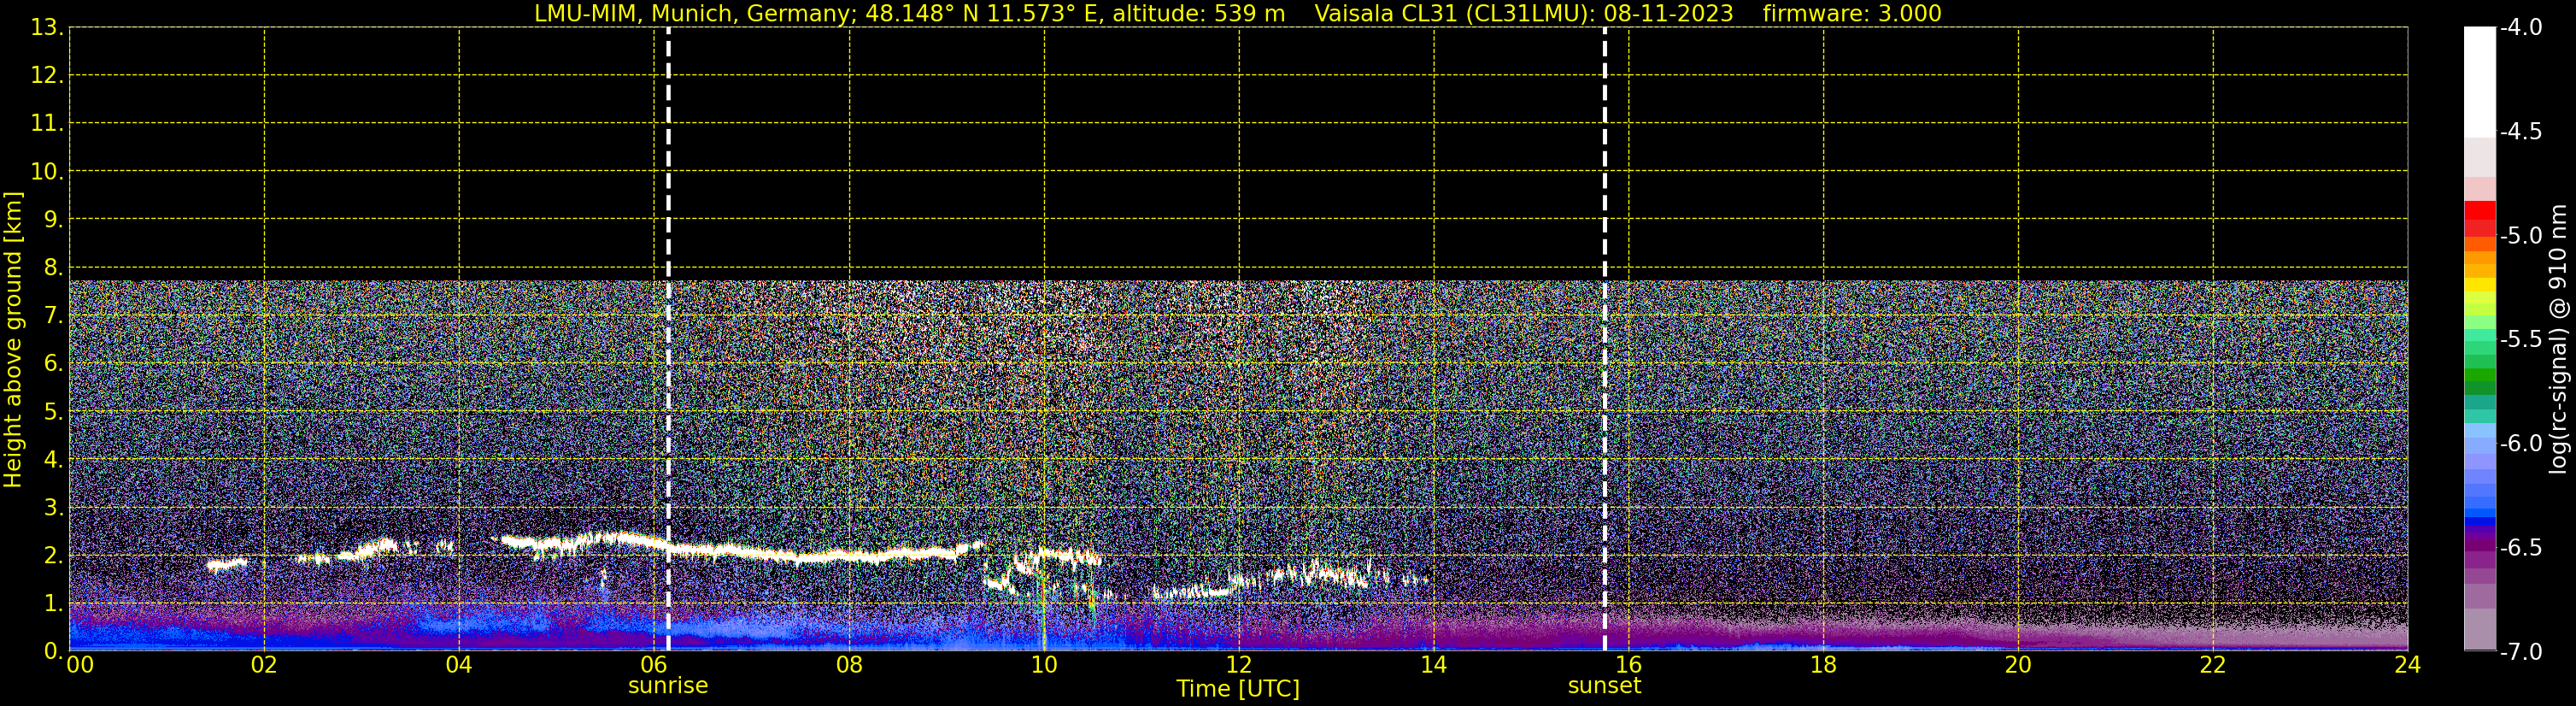The height and width of the screenshot is (706, 2576).
Task: Click the height axis tick "9."
Action: 54,219
